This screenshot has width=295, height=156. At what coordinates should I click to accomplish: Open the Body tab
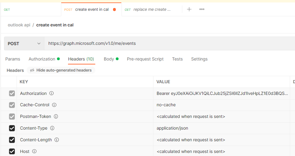pos(111,59)
